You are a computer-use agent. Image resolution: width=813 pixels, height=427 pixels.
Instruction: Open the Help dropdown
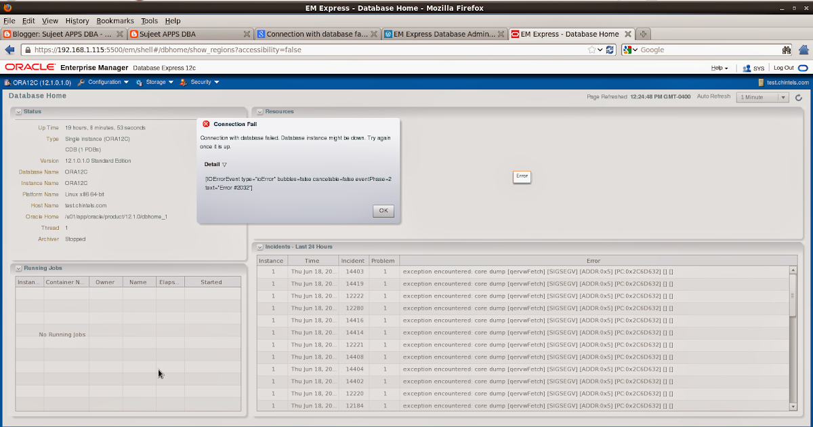pos(720,68)
